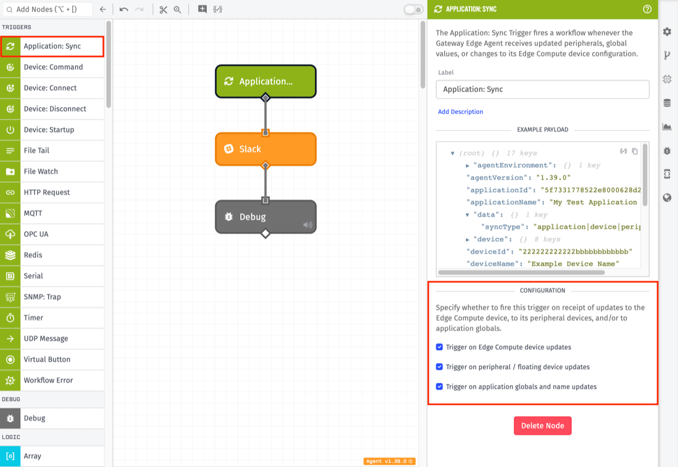Expand the "device" payload key
The width and height of the screenshot is (678, 467).
point(468,239)
